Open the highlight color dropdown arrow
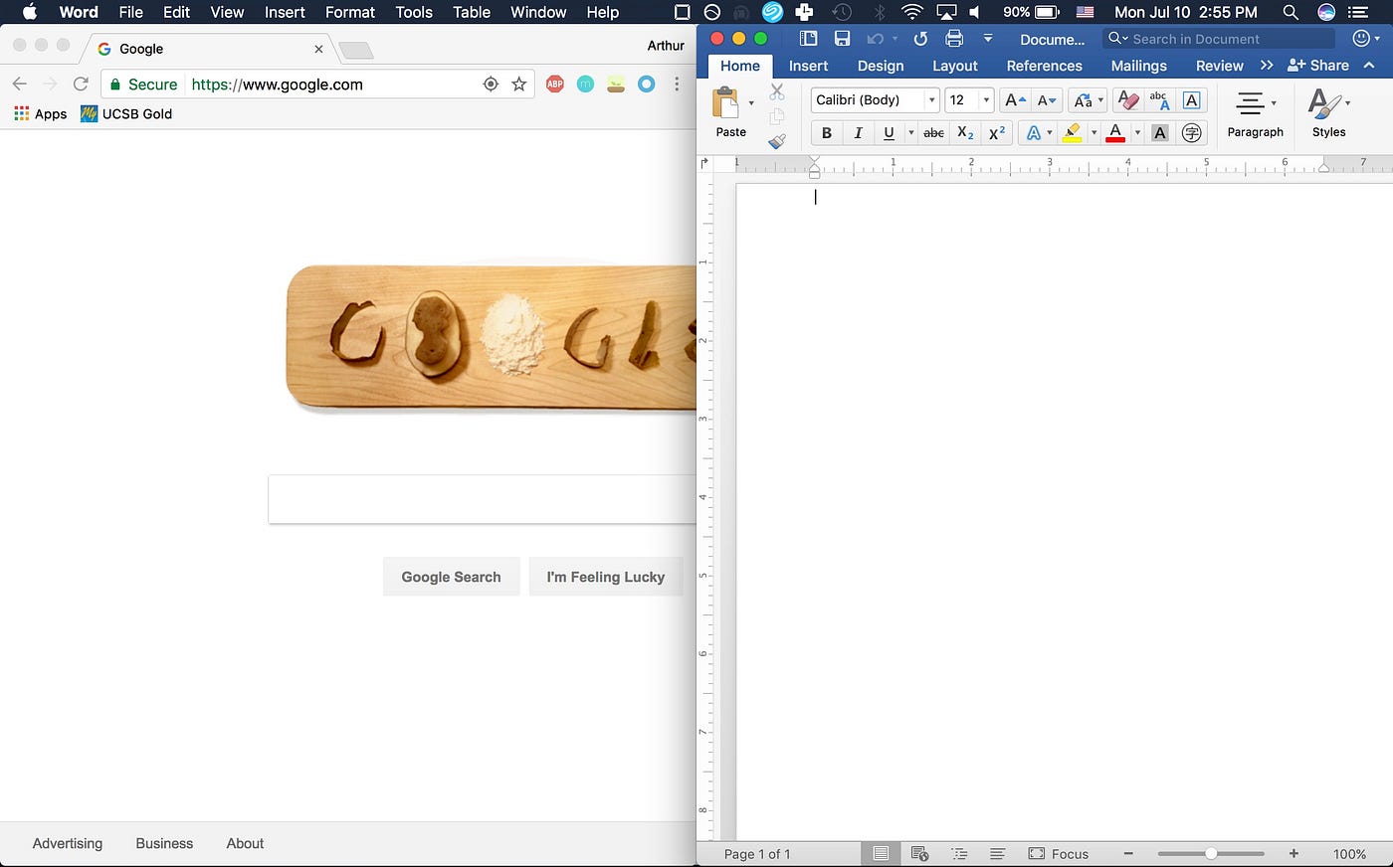1393x867 pixels. (1094, 132)
